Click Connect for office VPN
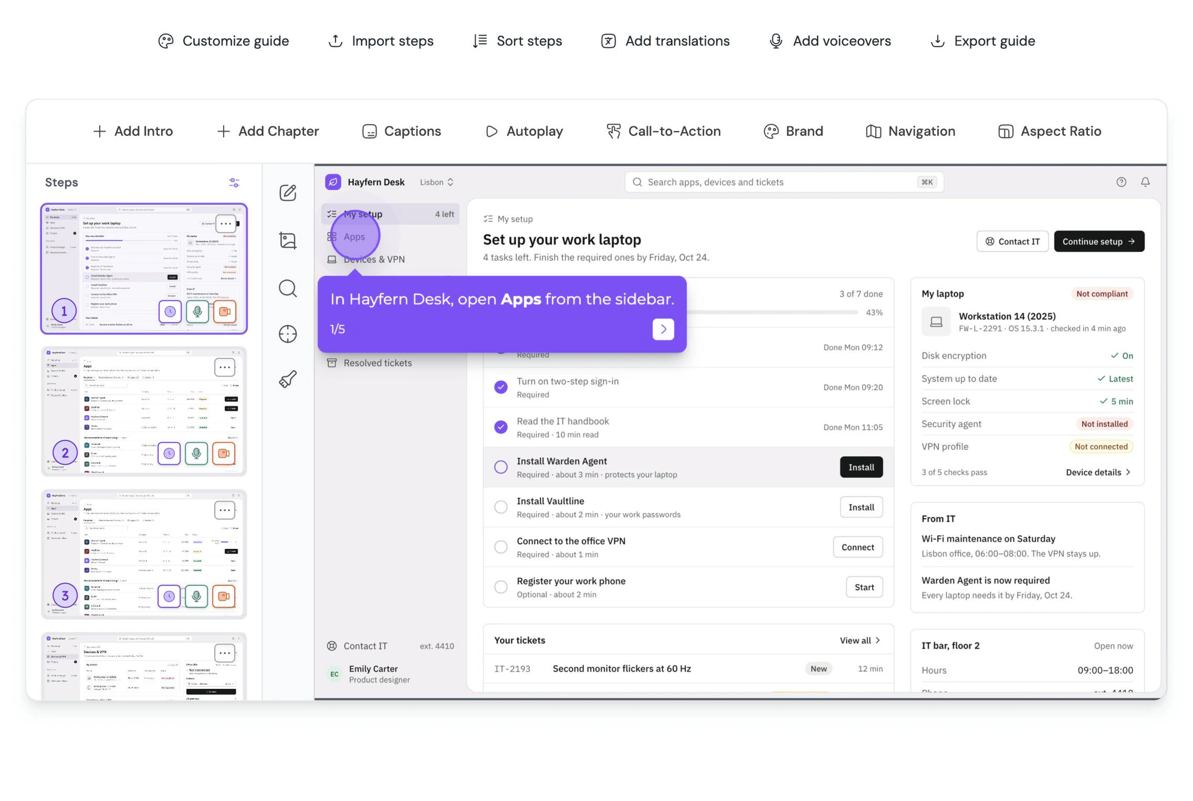This screenshot has height=801, width=1193. 858,547
